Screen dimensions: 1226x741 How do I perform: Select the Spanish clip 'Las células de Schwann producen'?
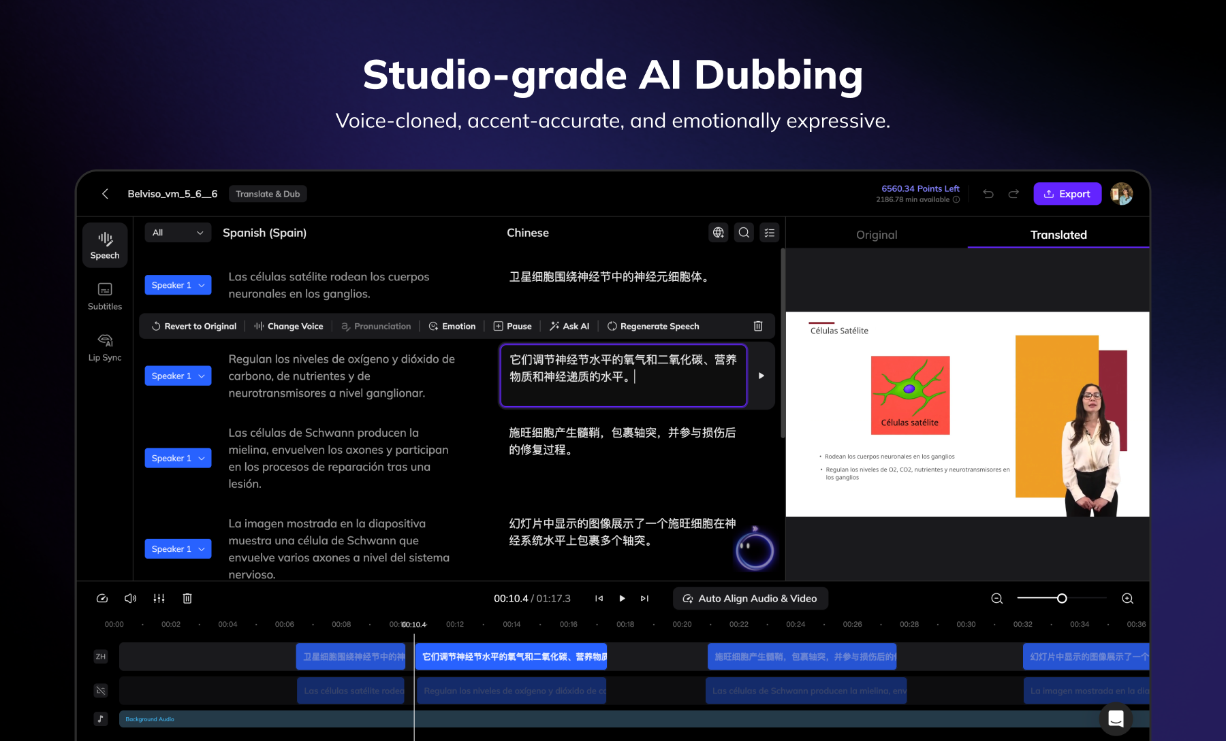tap(806, 691)
